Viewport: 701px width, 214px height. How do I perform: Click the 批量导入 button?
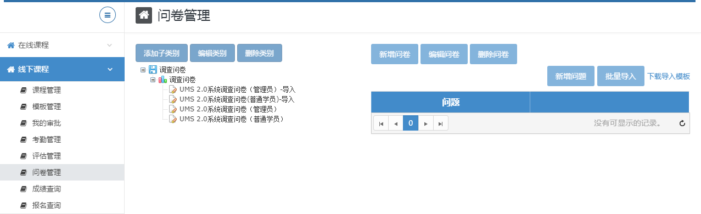(x=620, y=76)
